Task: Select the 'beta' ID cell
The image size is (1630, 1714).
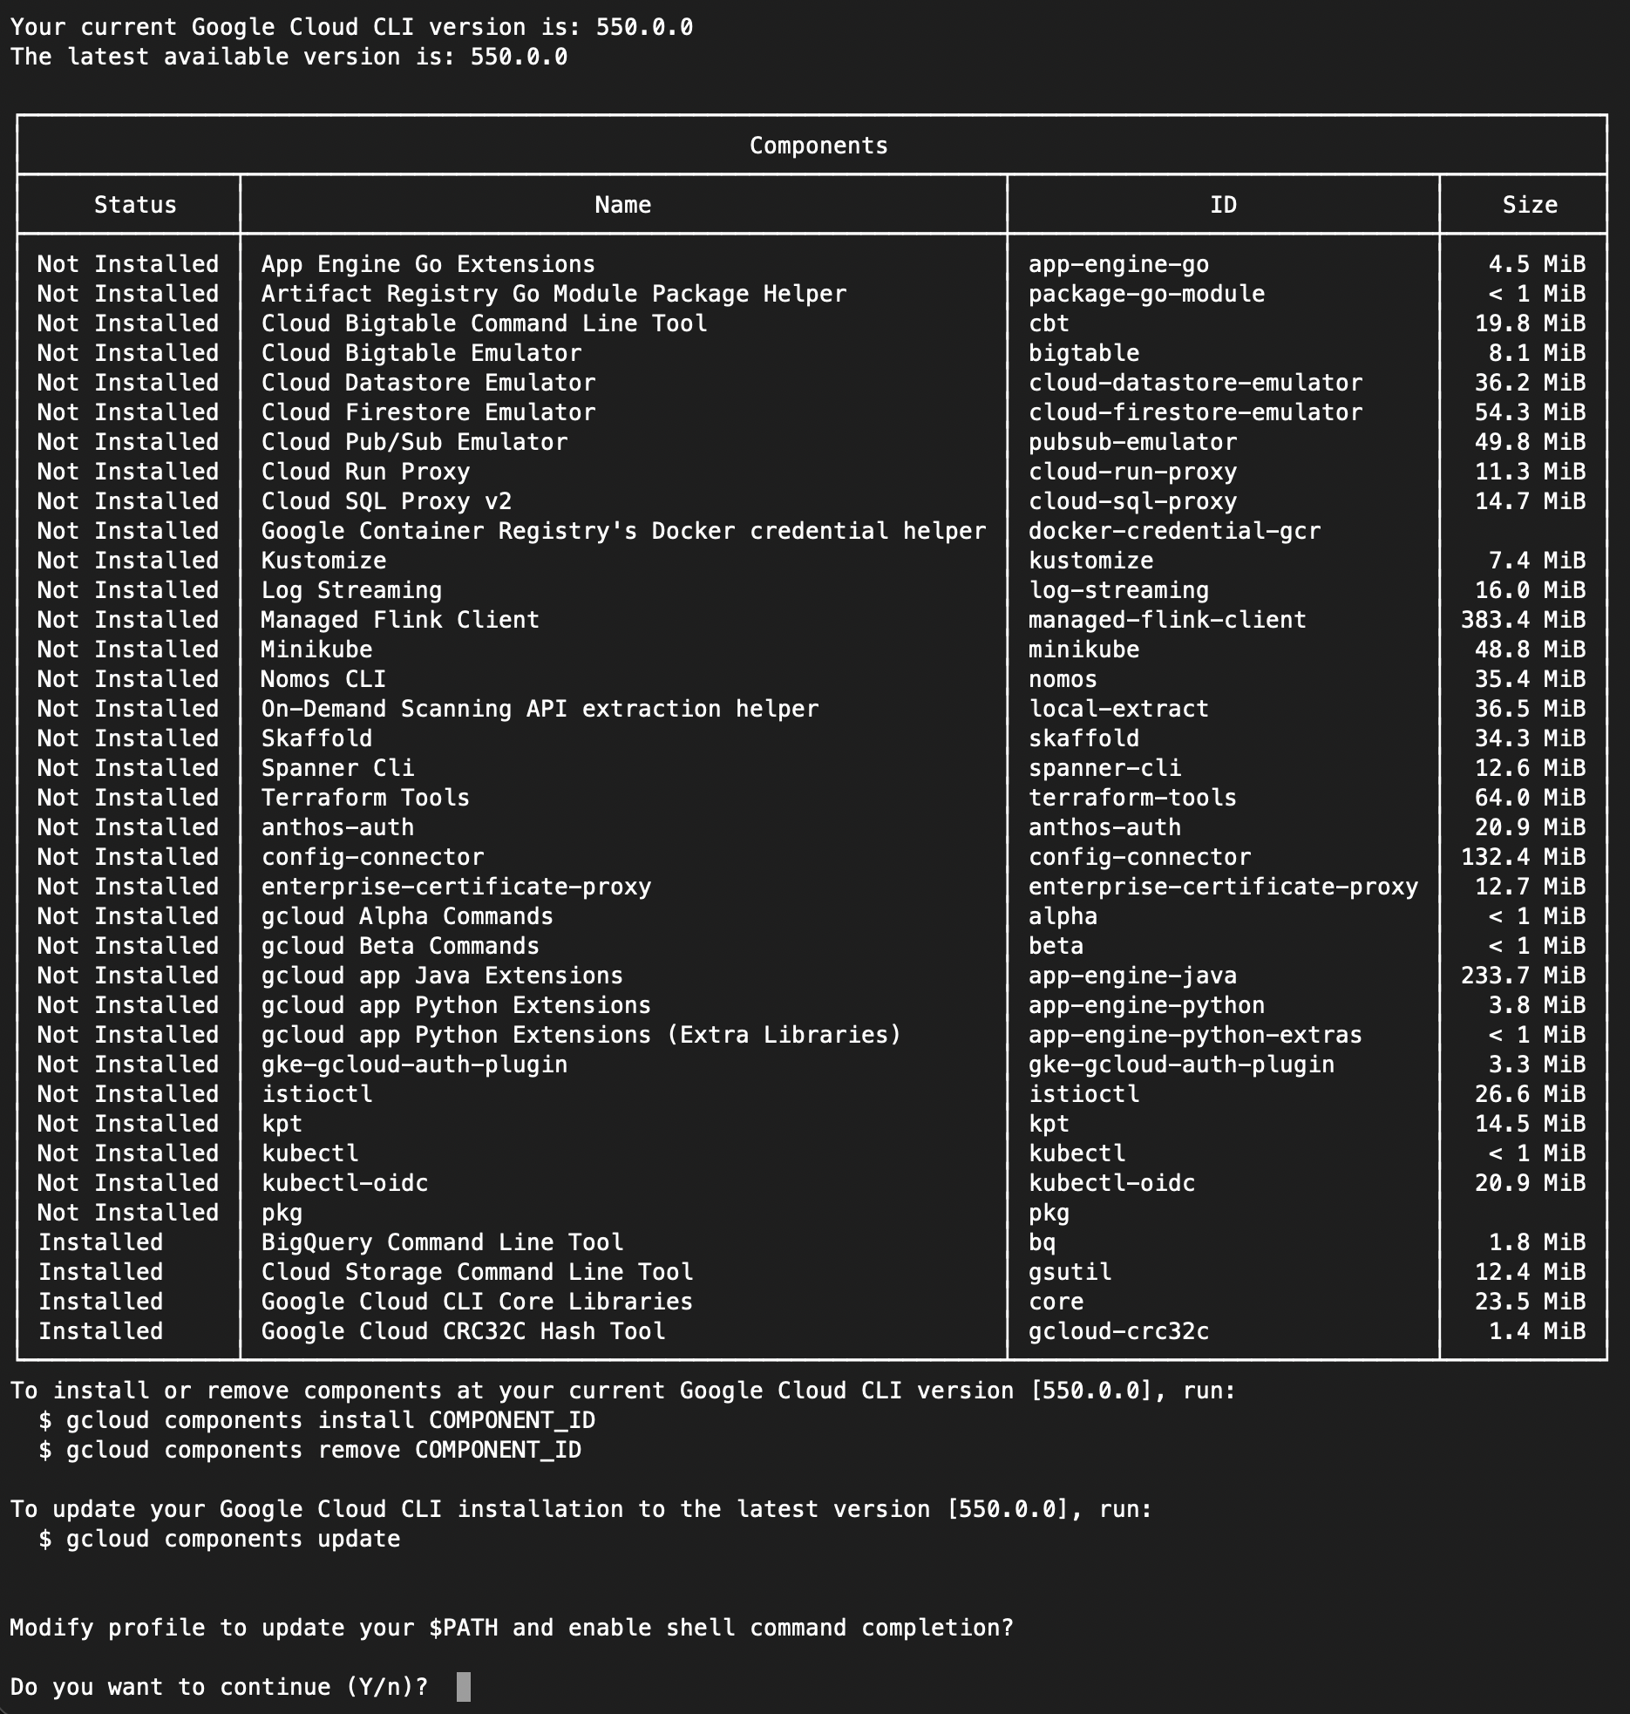Action: point(1056,946)
